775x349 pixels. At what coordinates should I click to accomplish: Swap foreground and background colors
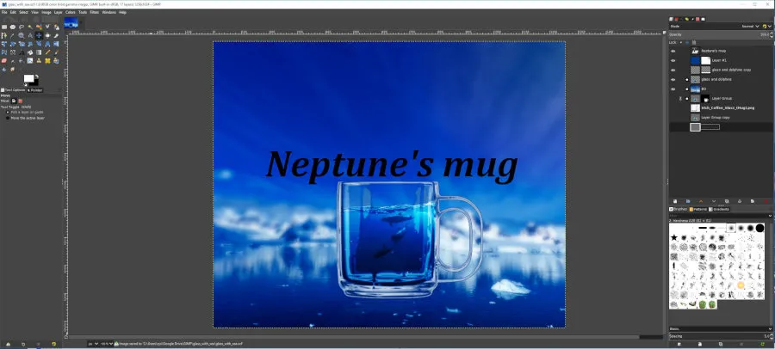tap(37, 76)
